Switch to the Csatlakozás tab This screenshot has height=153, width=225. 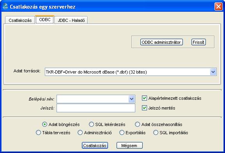coord(20,20)
